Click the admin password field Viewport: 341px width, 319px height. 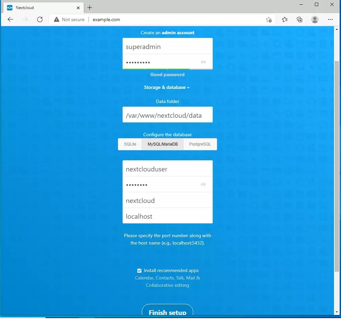(167, 62)
